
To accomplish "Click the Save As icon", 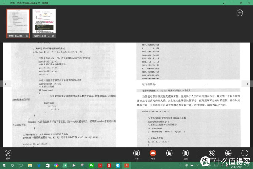I will tap(212, 153).
